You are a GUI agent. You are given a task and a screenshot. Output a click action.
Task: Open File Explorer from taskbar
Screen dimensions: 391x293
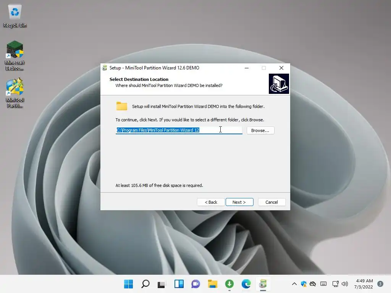212,284
